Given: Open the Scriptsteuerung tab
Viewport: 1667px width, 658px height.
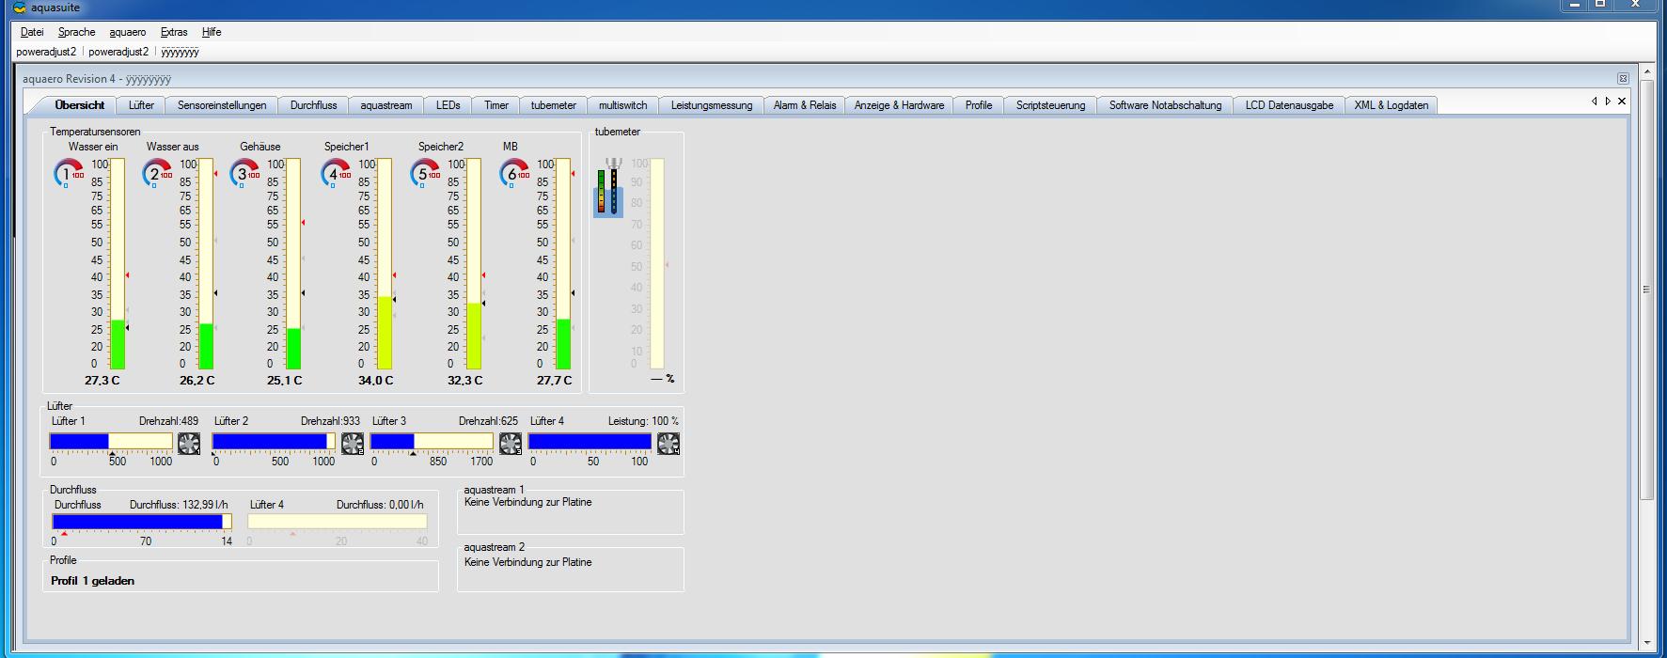Looking at the screenshot, I should (x=1050, y=105).
